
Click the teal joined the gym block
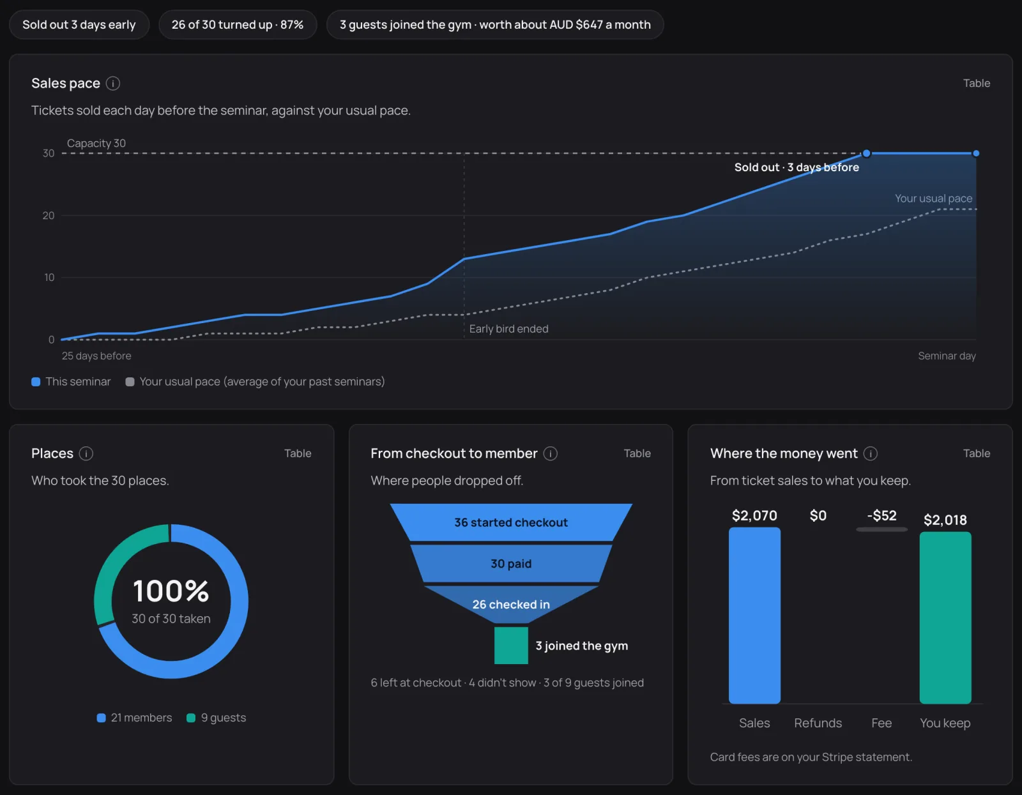pyautogui.click(x=511, y=646)
